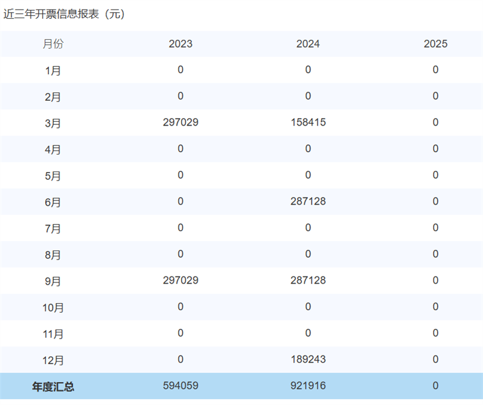This screenshot has height=405, width=483.
Task: Select the 3月 row label
Action: point(52,123)
